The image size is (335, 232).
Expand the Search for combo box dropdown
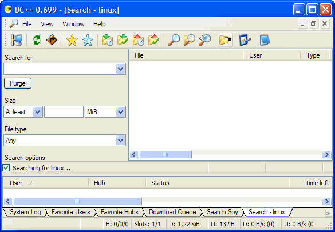[x=120, y=69]
